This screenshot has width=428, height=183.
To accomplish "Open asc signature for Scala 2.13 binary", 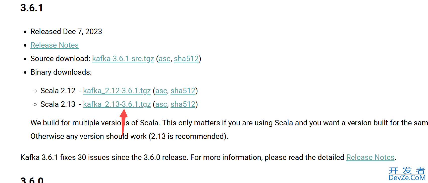I will point(161,104).
